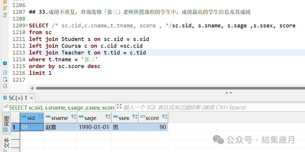Click the variables (x) file icon
Screen dimensions: 305x152
click(x=5, y=86)
